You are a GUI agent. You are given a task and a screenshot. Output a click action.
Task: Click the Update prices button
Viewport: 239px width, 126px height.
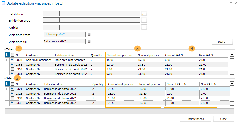[195, 119]
